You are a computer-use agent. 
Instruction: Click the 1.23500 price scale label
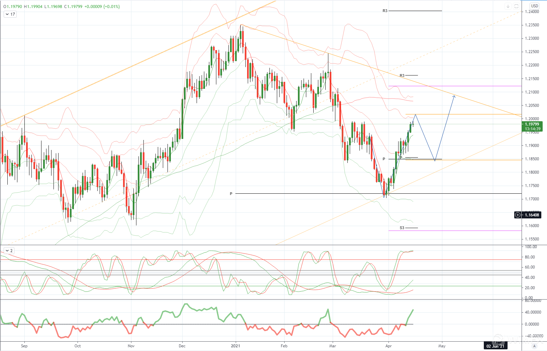[x=532, y=25]
